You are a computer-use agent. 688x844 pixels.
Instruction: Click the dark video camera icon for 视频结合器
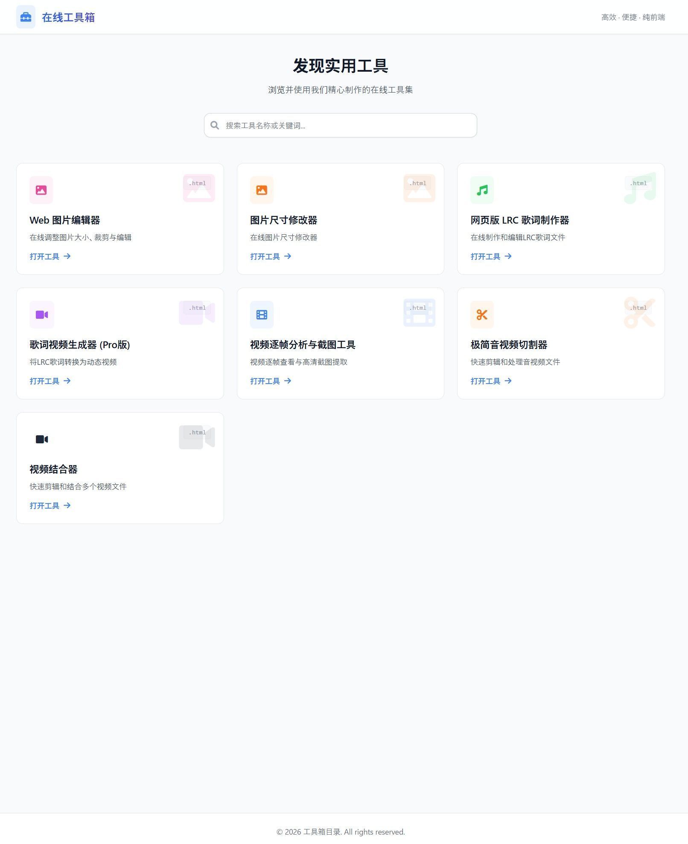[42, 439]
